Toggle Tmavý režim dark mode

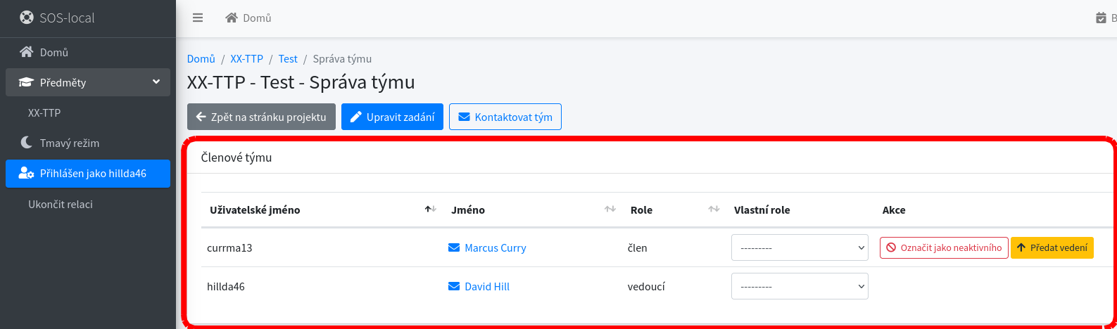point(69,143)
